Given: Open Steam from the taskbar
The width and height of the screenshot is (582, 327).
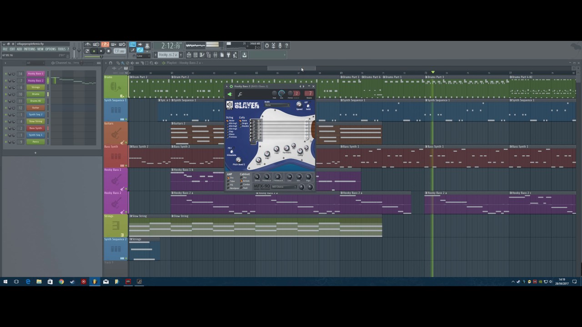Looking at the screenshot, I should pyautogui.click(x=72, y=282).
